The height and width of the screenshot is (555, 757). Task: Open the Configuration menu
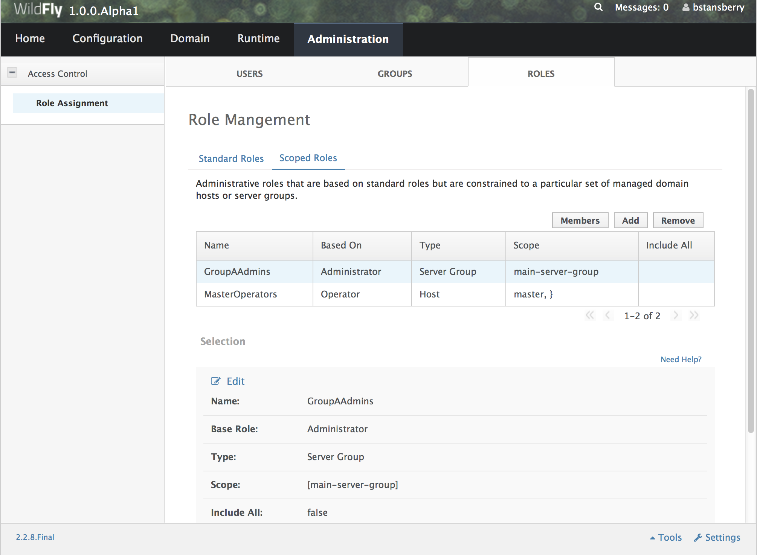pyautogui.click(x=107, y=38)
